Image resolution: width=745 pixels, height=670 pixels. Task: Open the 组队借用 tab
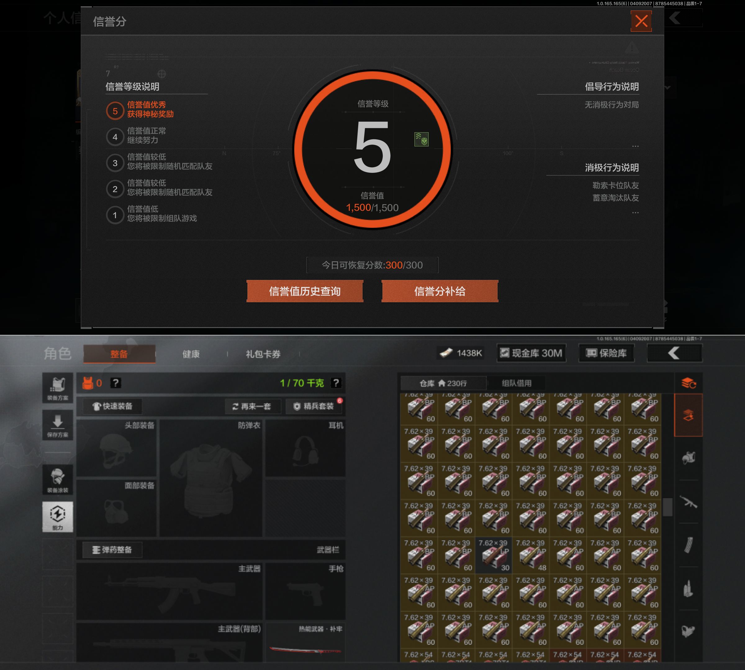(x=516, y=383)
